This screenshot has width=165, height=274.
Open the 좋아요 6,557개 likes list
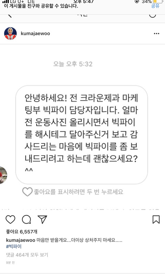point(22,232)
